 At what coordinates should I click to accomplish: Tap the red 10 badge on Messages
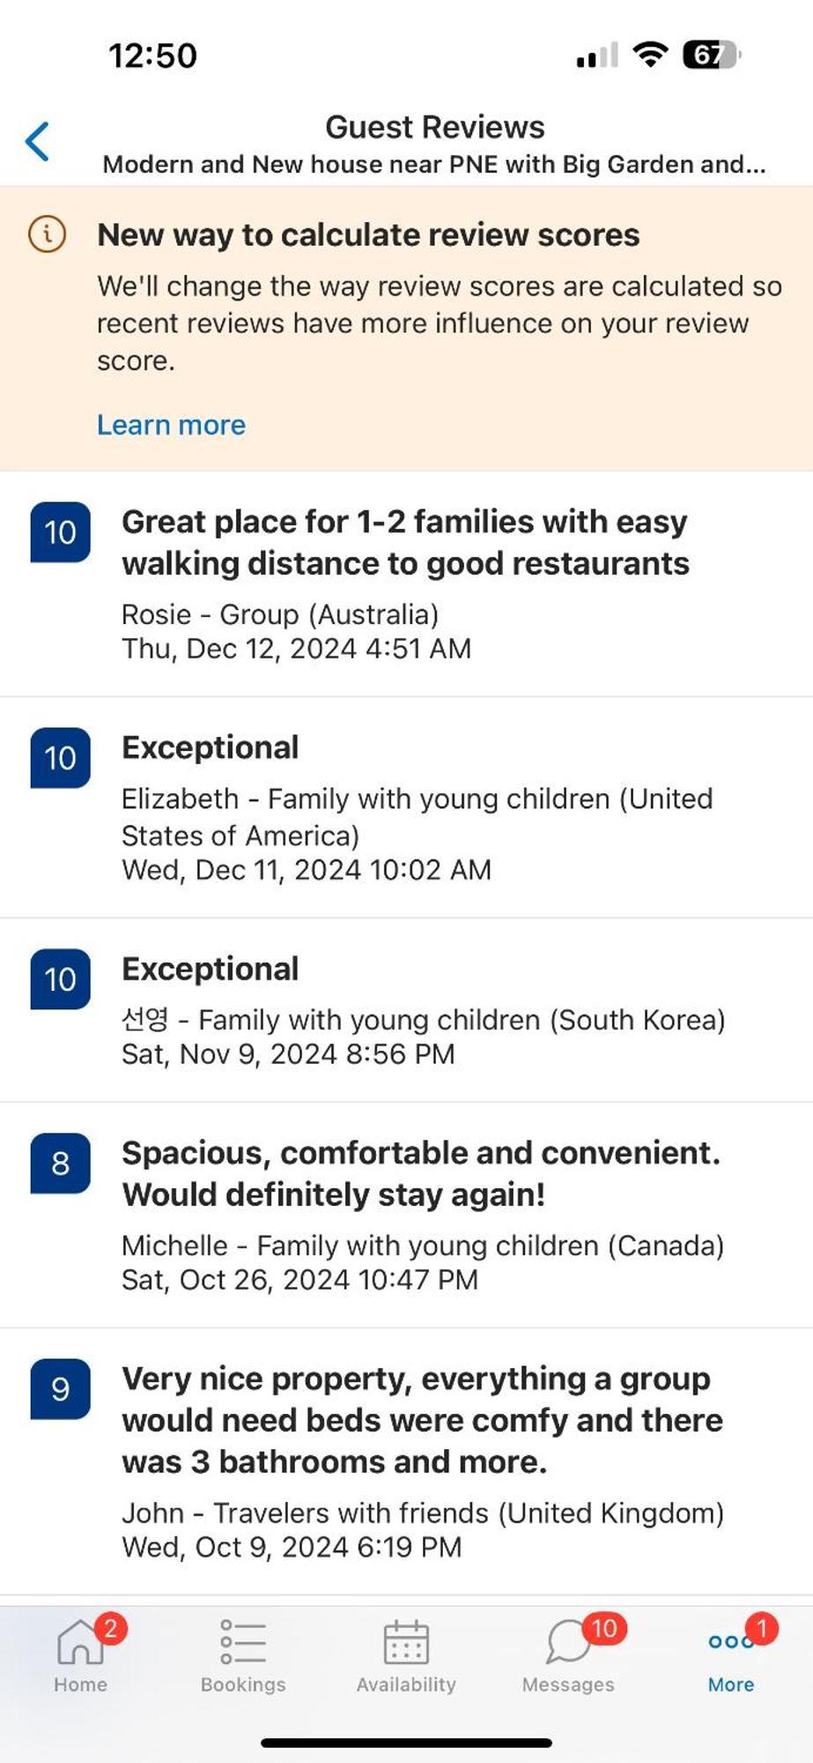coord(604,1627)
